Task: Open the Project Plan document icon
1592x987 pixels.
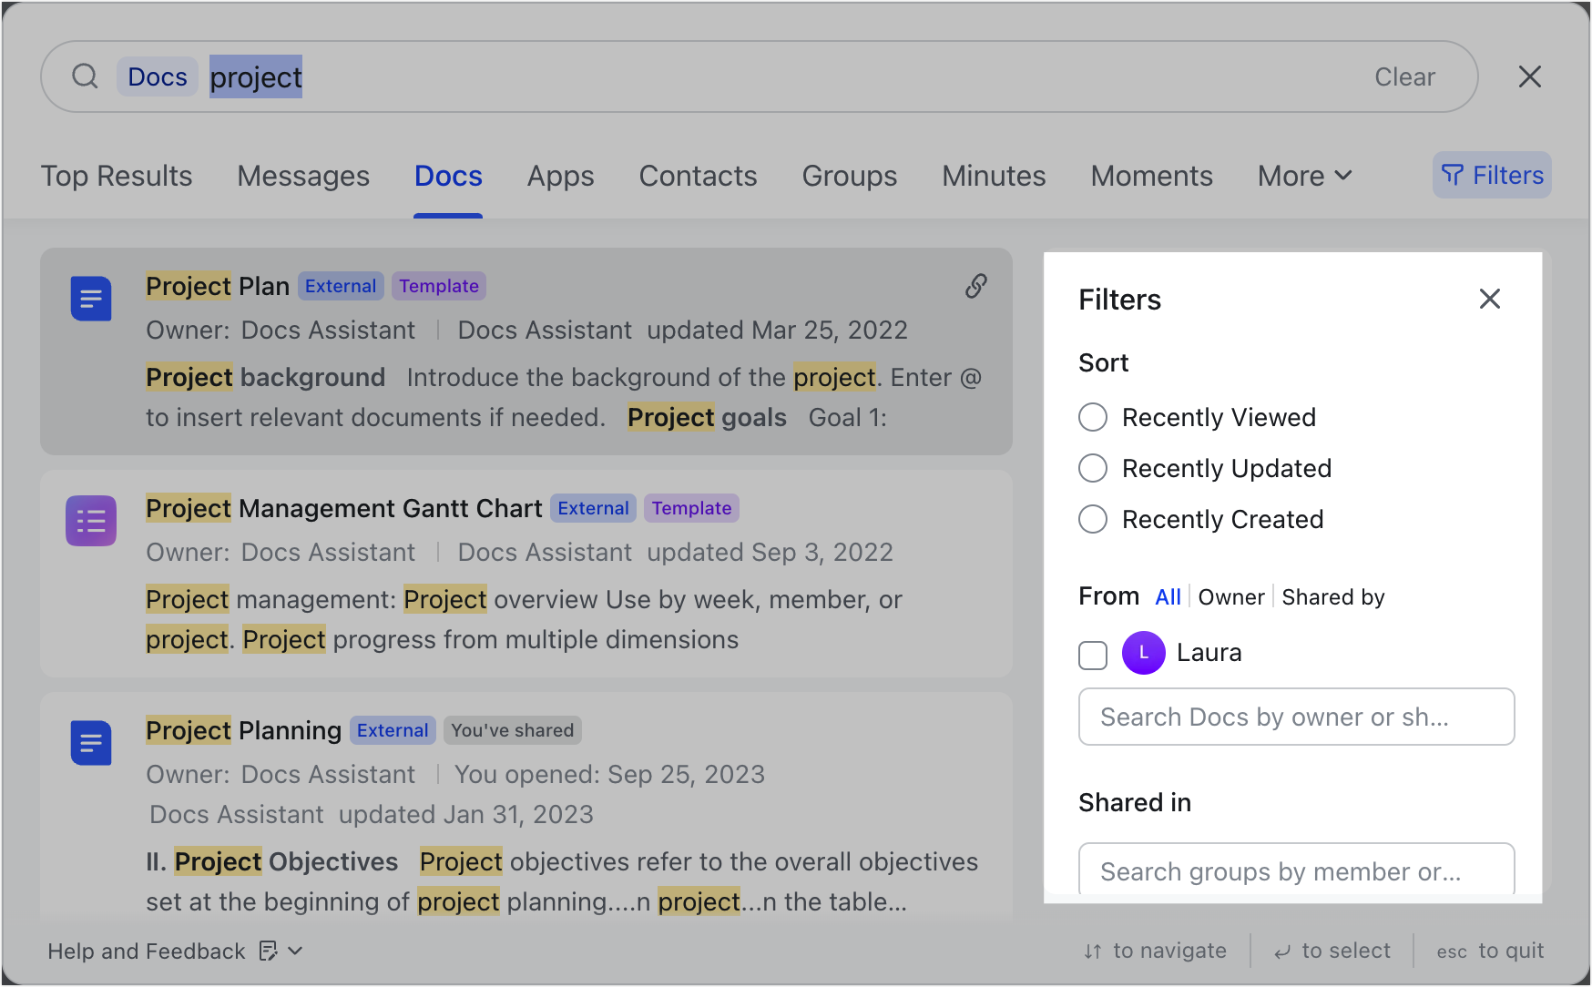Action: tap(91, 299)
